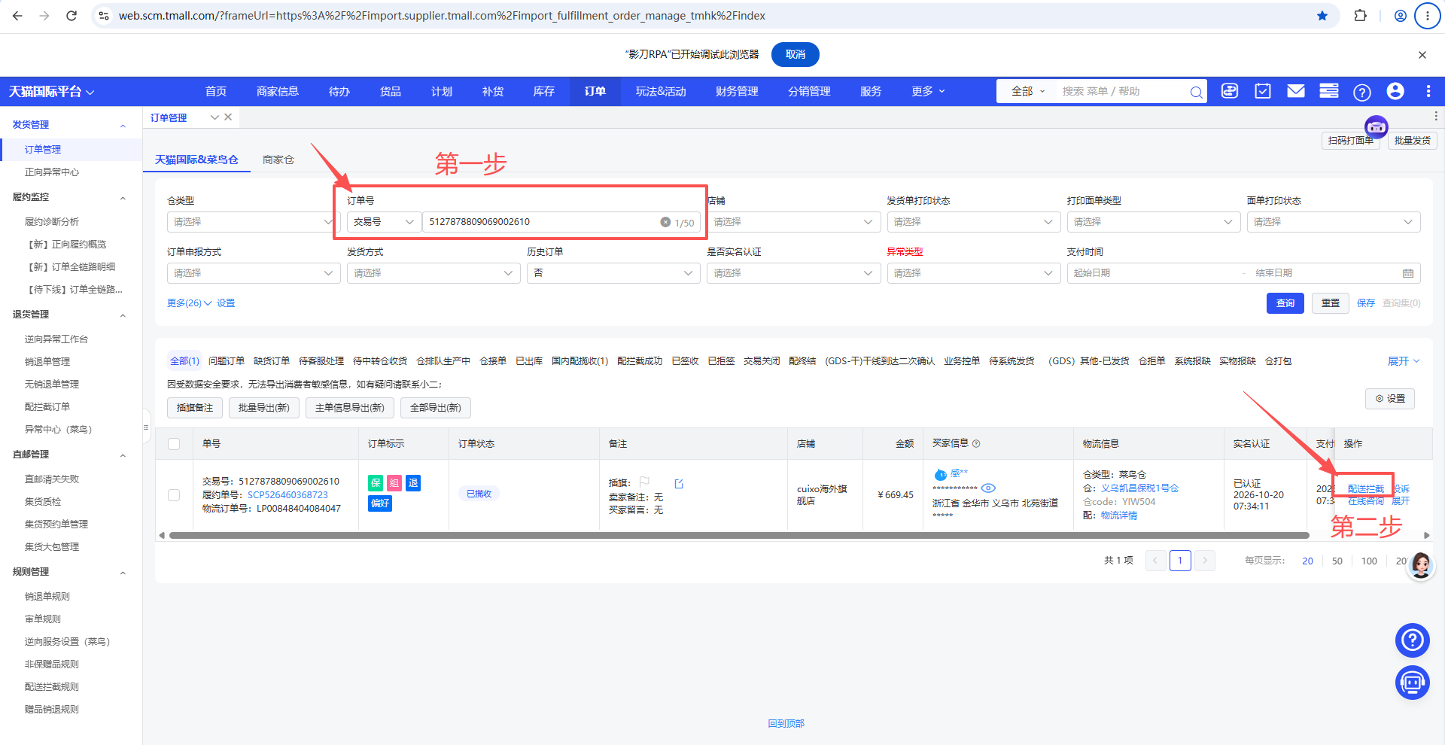Reload the page with browser refresh icon

point(71,16)
